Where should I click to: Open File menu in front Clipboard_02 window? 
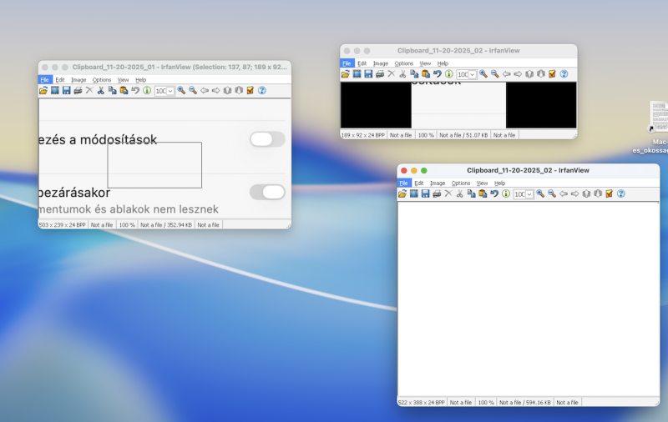(x=404, y=183)
